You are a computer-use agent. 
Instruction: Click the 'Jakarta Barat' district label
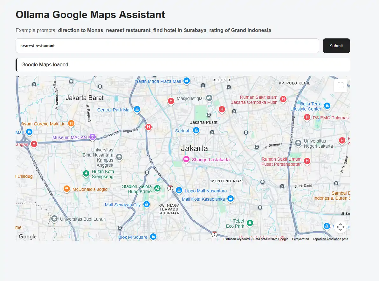click(85, 98)
